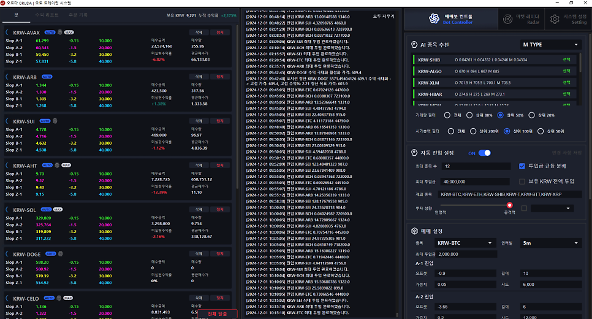Screen dimensions: 592x319
Task: Click the ORUDA app logo in title bar
Action: click(x=3, y=2)
